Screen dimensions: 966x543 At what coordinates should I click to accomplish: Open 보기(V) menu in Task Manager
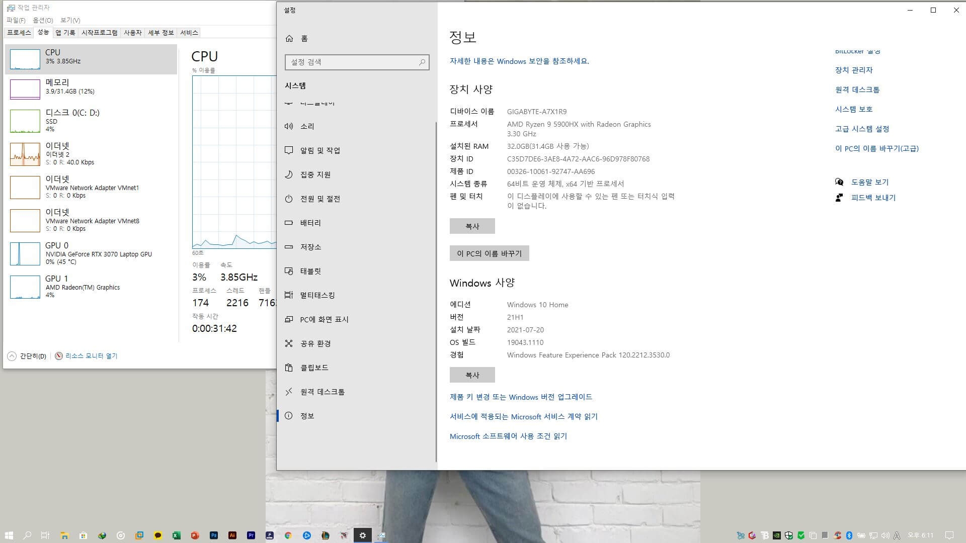(70, 20)
